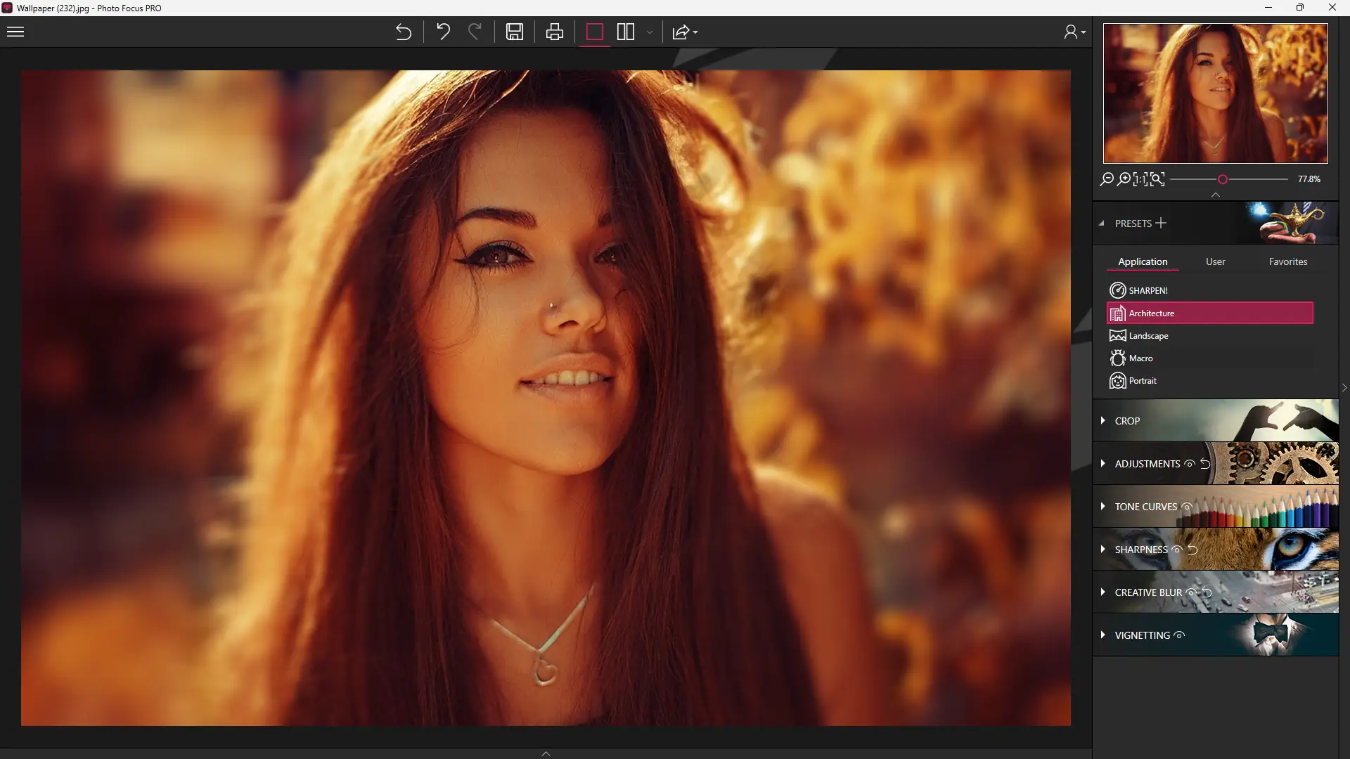Click the Print icon in toolbar

[555, 32]
